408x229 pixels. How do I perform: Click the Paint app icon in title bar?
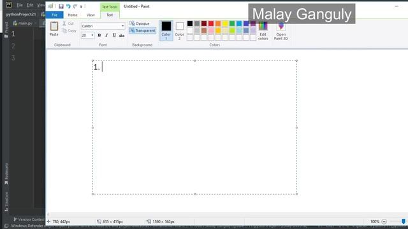[50, 6]
